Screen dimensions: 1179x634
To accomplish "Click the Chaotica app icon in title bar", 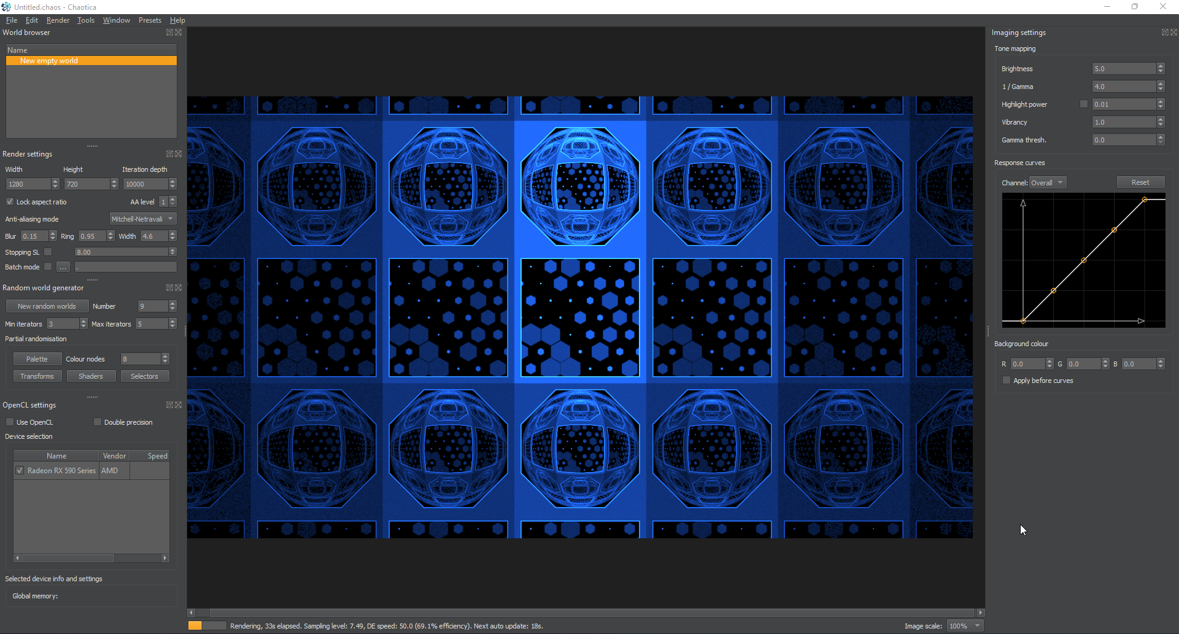I will (6, 7).
